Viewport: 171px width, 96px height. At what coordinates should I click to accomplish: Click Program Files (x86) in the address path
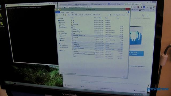pyautogui.click(x=72, y=15)
